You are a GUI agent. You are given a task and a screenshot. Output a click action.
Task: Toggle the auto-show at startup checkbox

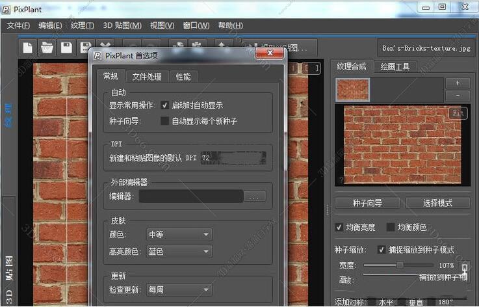[165, 105]
